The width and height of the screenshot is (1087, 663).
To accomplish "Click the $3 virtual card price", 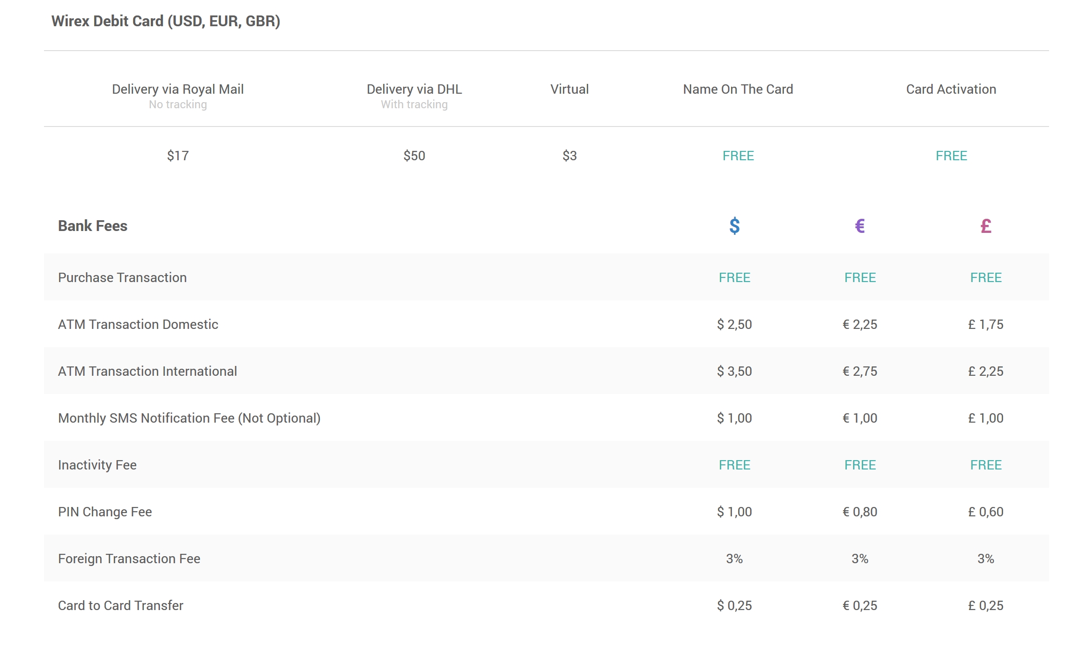I will point(569,156).
